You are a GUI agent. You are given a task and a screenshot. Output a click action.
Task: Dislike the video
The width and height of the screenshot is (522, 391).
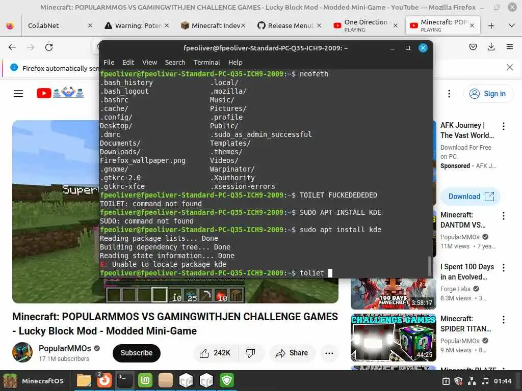coord(251,353)
